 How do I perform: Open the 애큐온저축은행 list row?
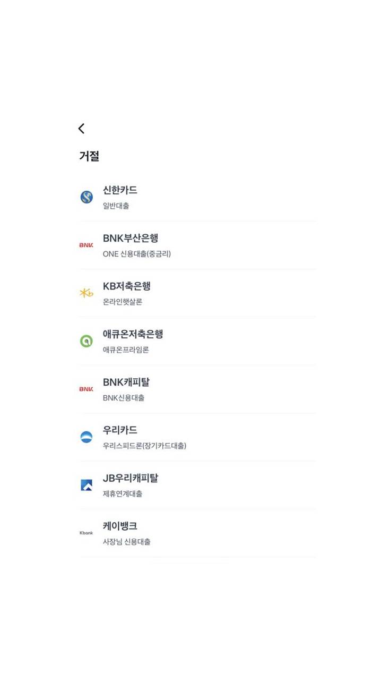(197, 341)
